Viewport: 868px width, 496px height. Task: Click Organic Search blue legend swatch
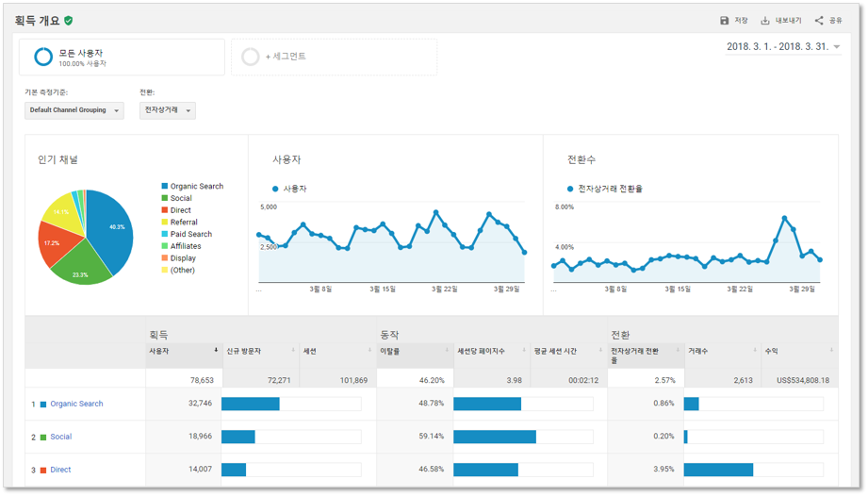[164, 186]
